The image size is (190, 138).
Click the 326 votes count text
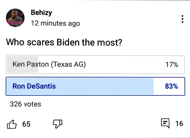(25, 104)
